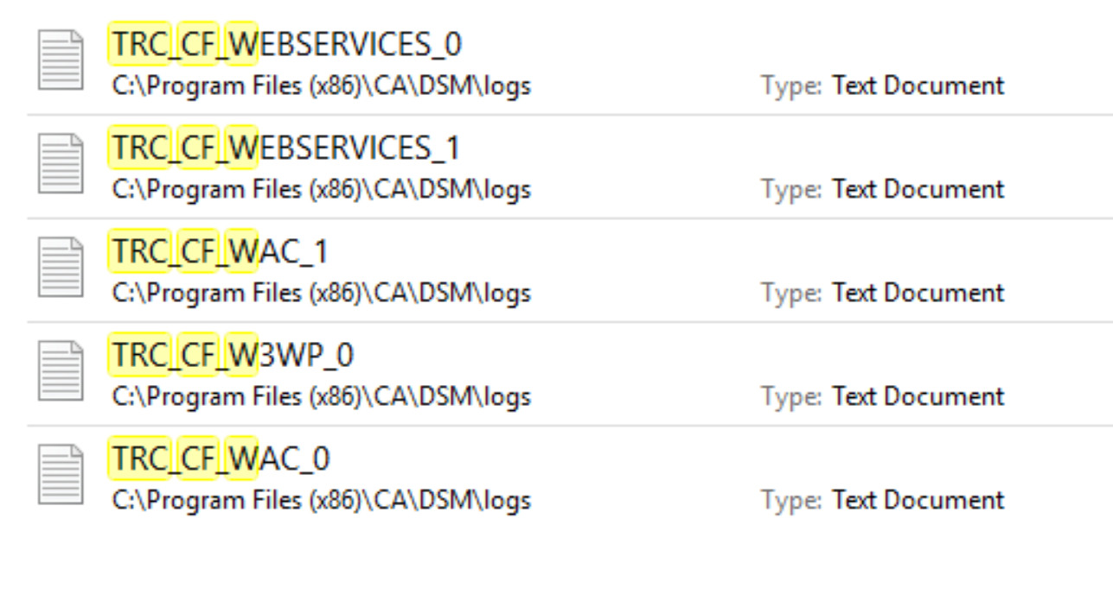The image size is (1113, 607).
Task: Click the Type label in TRC_CF_WAC_0 row
Action: point(790,501)
